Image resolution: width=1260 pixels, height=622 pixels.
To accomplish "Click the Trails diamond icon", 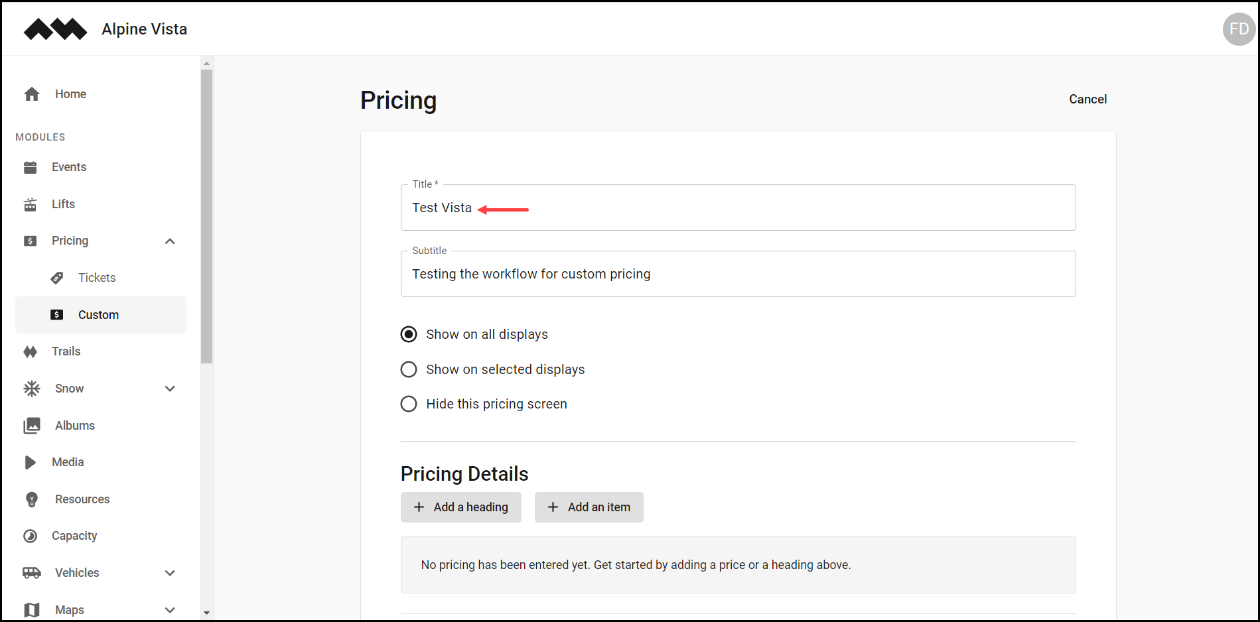I will tap(31, 351).
